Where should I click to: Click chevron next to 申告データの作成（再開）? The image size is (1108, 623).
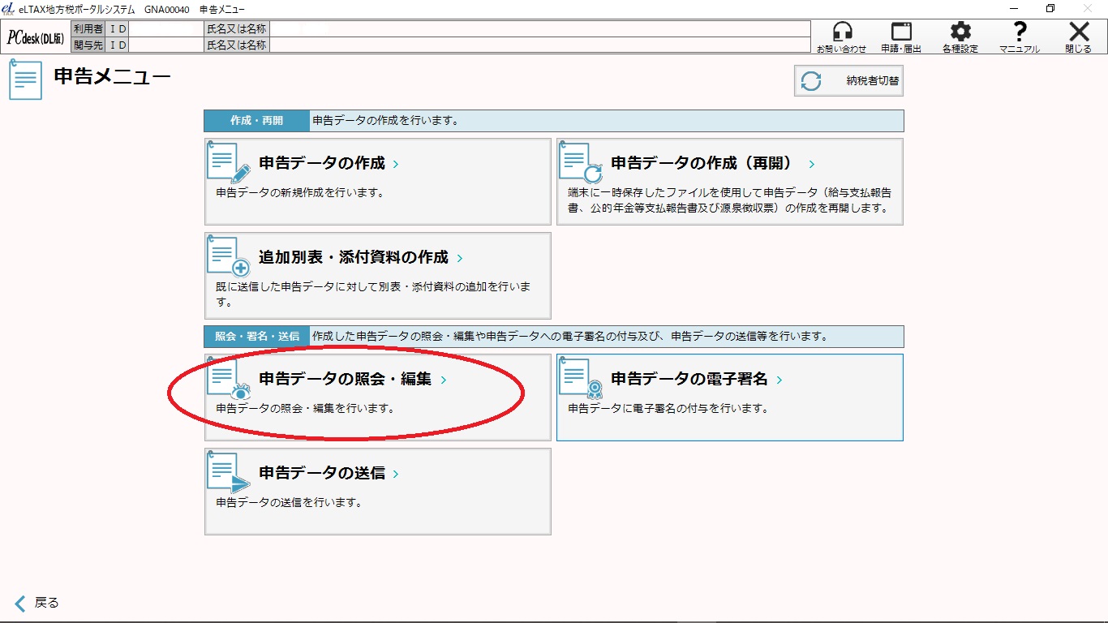point(812,164)
